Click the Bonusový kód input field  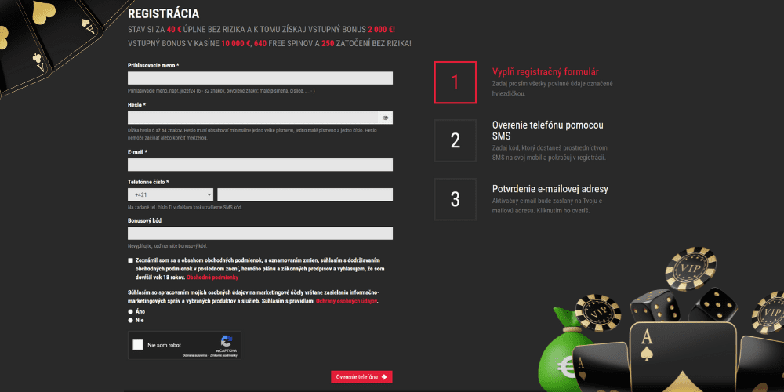pyautogui.click(x=260, y=233)
